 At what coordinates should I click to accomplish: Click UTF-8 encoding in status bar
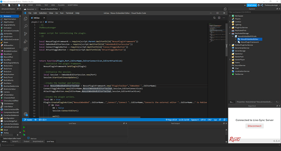(x=203, y=120)
